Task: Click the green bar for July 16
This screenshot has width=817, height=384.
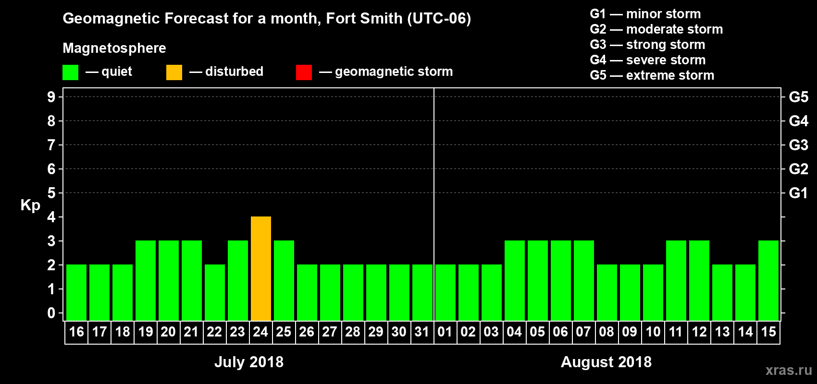Action: click(76, 292)
